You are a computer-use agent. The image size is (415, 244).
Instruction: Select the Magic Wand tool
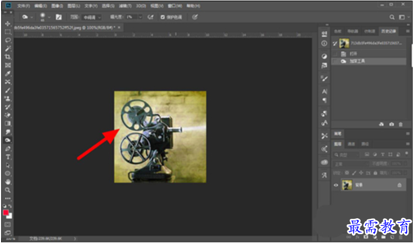[x=8, y=49]
